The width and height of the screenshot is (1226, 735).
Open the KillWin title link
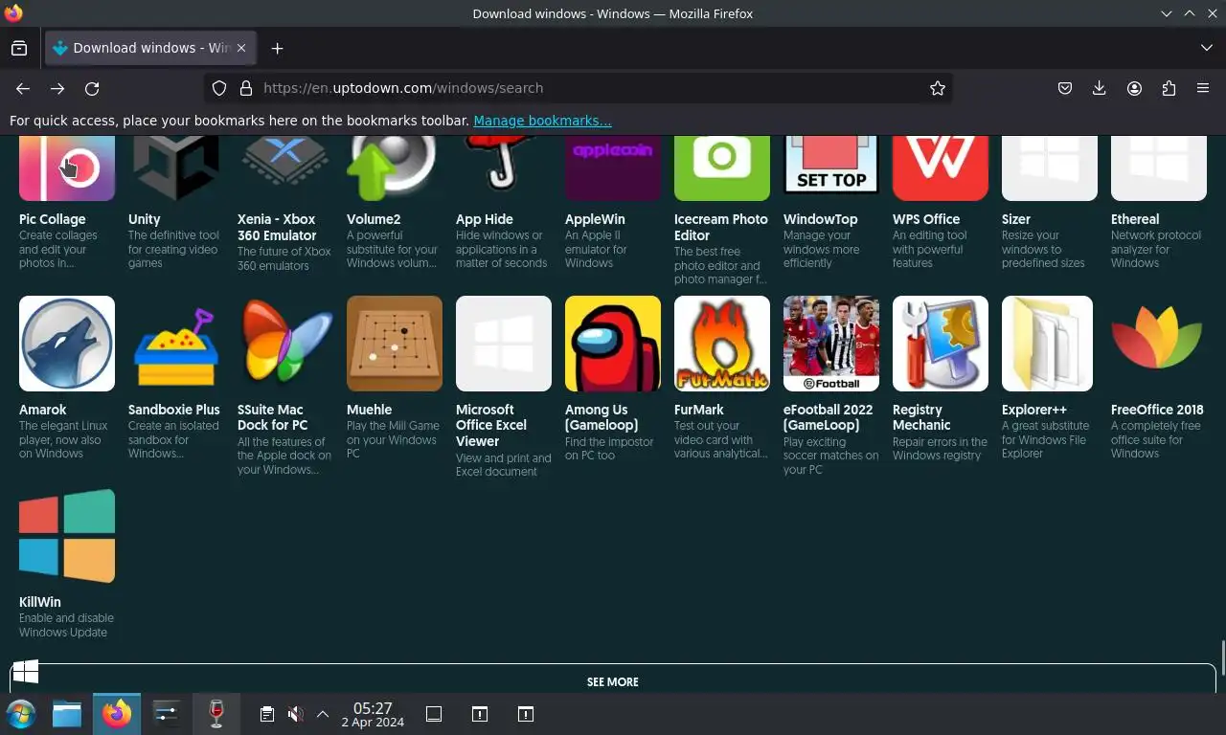point(40,602)
